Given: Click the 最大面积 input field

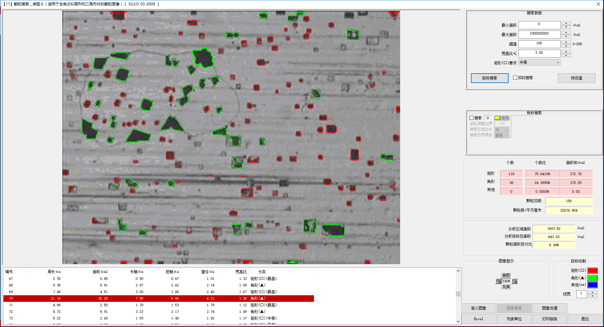Looking at the screenshot, I should [x=539, y=34].
